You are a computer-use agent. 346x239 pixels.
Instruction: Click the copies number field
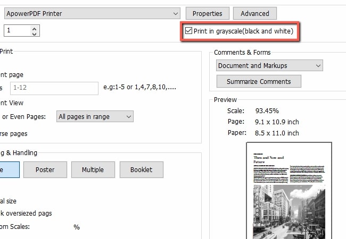[x=17, y=31]
